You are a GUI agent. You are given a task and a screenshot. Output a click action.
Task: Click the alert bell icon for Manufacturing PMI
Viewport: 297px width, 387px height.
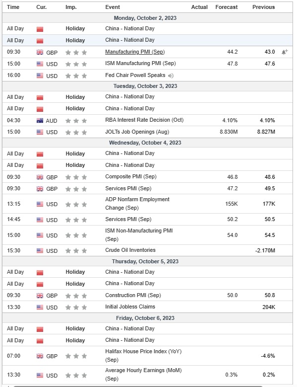pyautogui.click(x=285, y=52)
